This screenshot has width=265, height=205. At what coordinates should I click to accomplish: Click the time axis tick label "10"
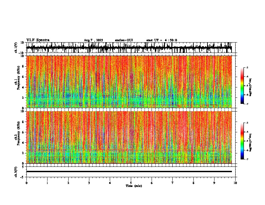[235, 183]
